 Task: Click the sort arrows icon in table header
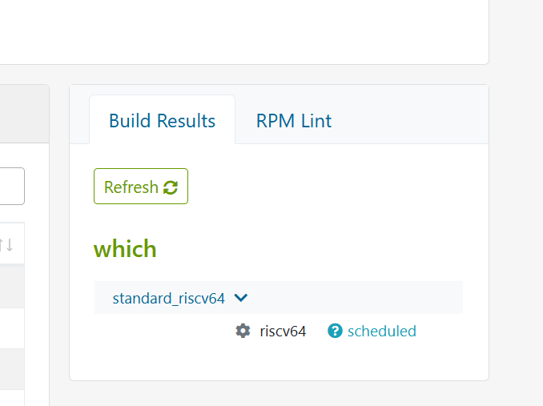point(6,244)
